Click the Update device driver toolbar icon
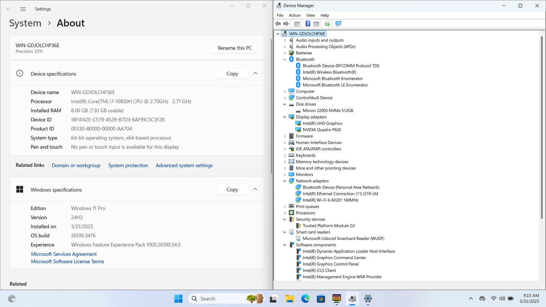This screenshot has width=546, height=307. pos(327,24)
